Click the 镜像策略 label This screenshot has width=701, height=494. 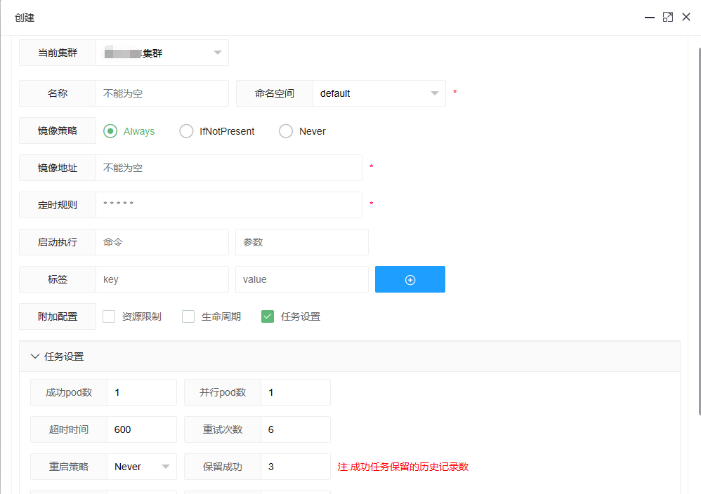point(58,131)
